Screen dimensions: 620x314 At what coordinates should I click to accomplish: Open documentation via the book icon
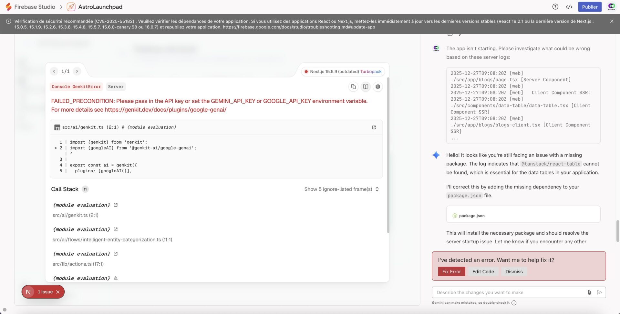pyautogui.click(x=365, y=86)
